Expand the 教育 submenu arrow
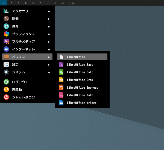This screenshot has height=150, width=164. [x=49, y=27]
